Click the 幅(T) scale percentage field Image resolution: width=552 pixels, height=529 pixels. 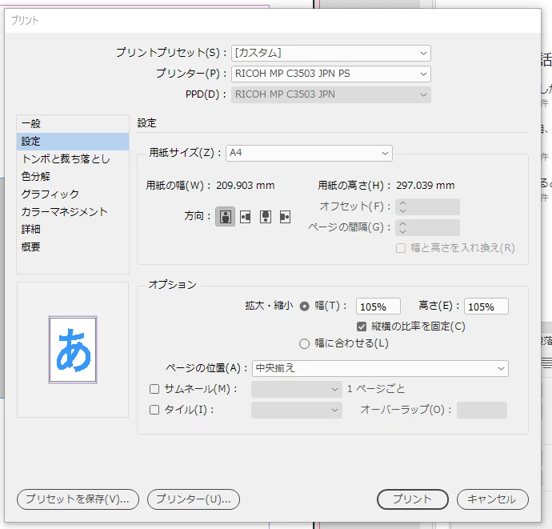(378, 307)
